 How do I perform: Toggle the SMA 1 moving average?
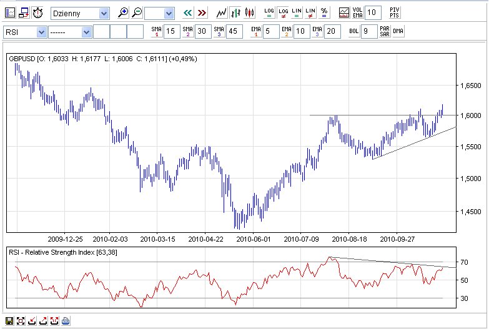tap(157, 31)
